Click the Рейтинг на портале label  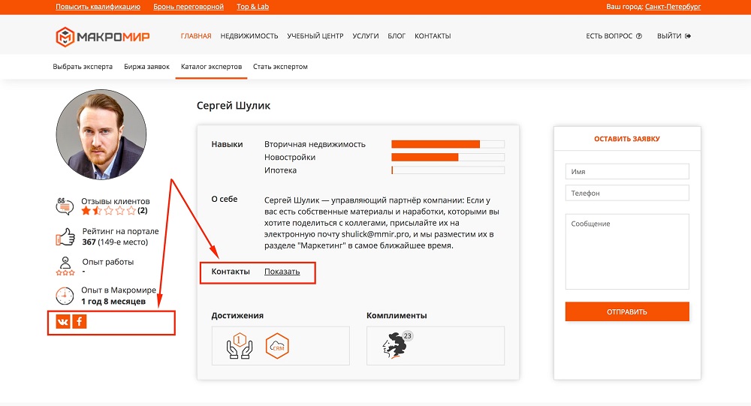coord(120,231)
